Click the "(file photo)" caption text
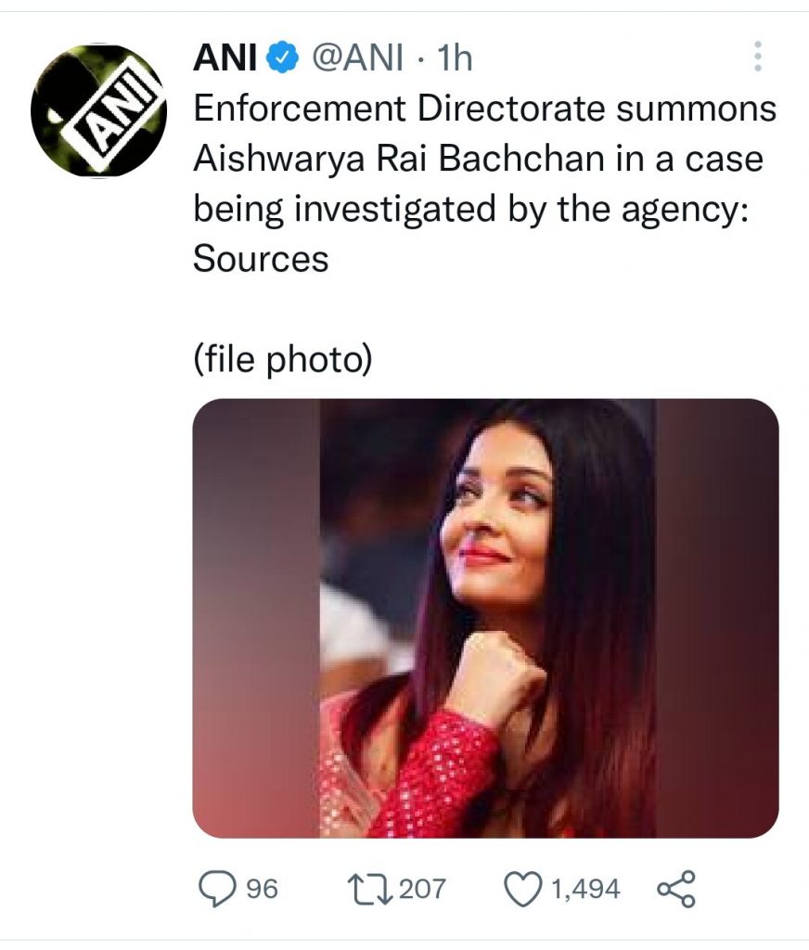The height and width of the screenshot is (950, 809). pyautogui.click(x=282, y=360)
